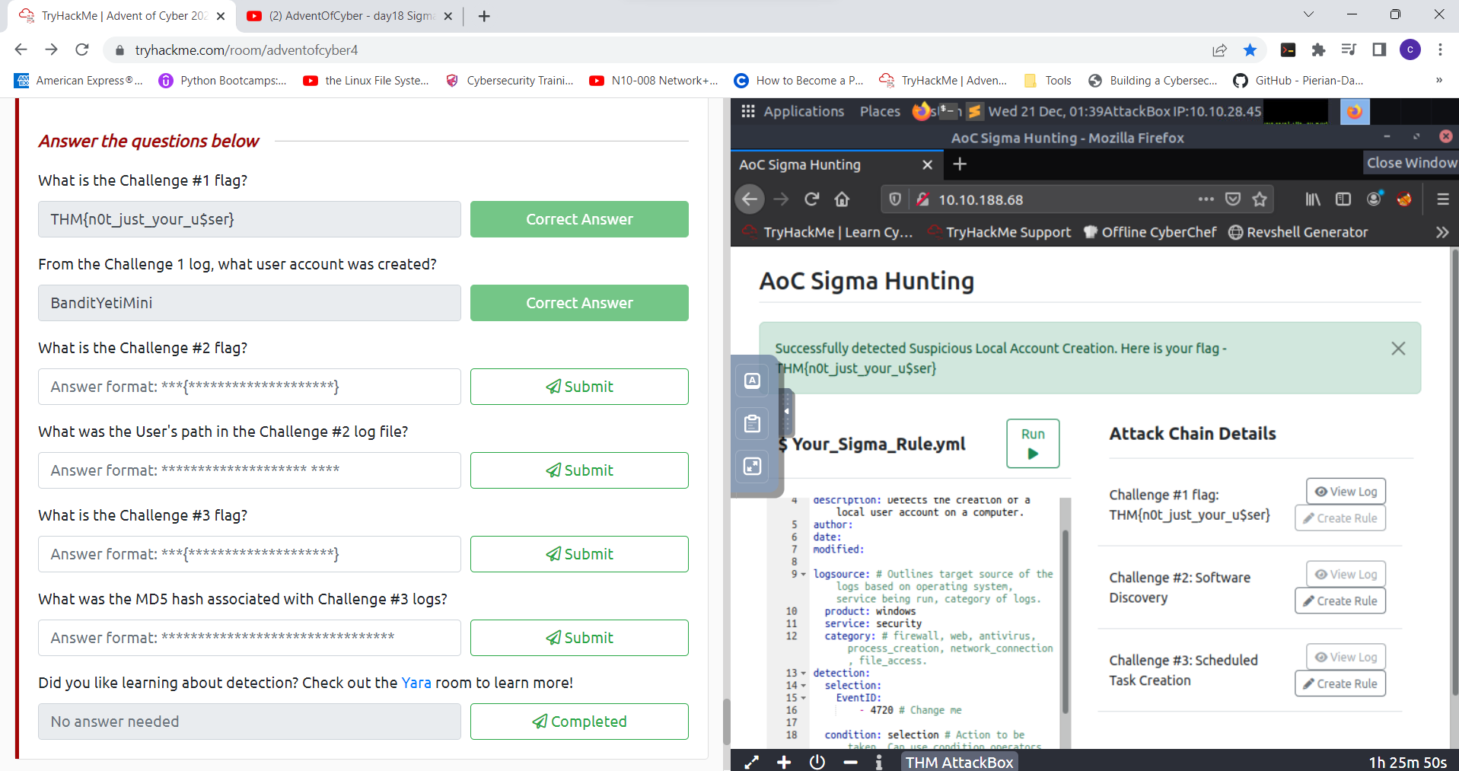
Task: Open GitHub - Pierian-Da bookmark
Action: 1298,81
